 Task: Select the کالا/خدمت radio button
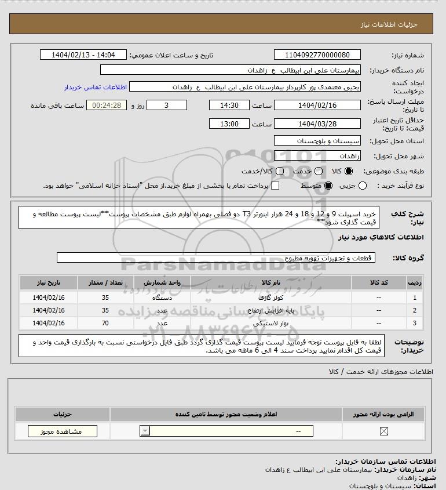280,171
